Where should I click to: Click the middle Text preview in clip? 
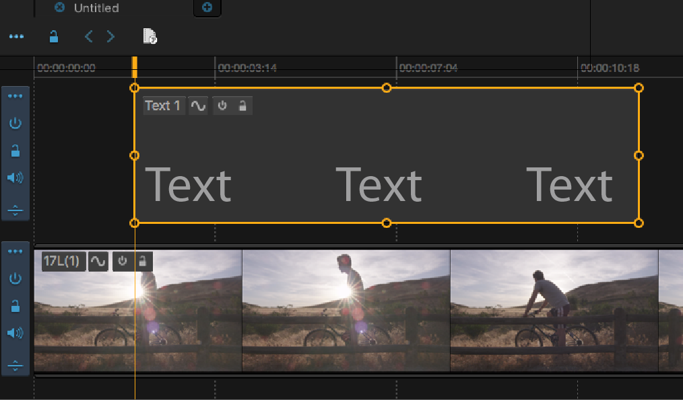click(x=379, y=186)
